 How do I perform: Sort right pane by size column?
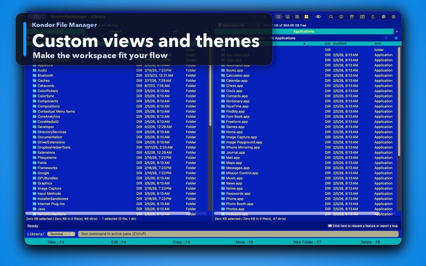click(x=327, y=44)
